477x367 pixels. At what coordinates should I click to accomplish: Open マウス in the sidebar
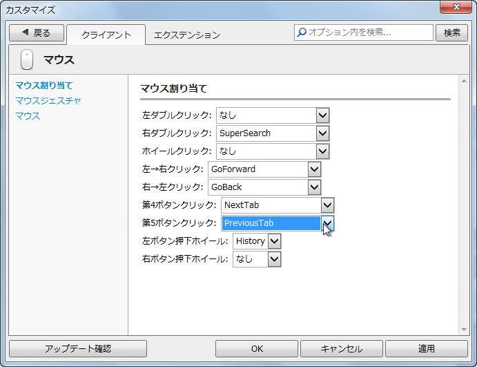28,115
